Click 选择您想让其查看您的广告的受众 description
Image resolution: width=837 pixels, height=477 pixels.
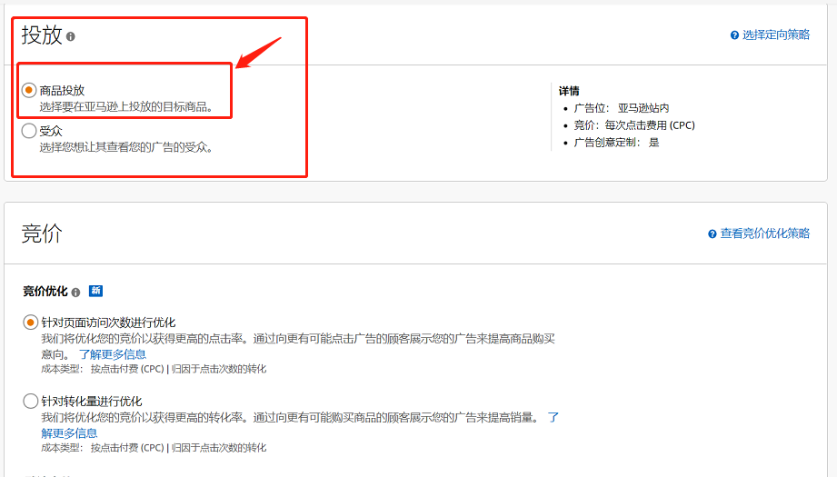(x=126, y=147)
